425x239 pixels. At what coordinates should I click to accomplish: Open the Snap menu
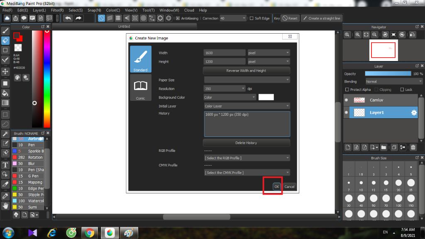coord(94,10)
